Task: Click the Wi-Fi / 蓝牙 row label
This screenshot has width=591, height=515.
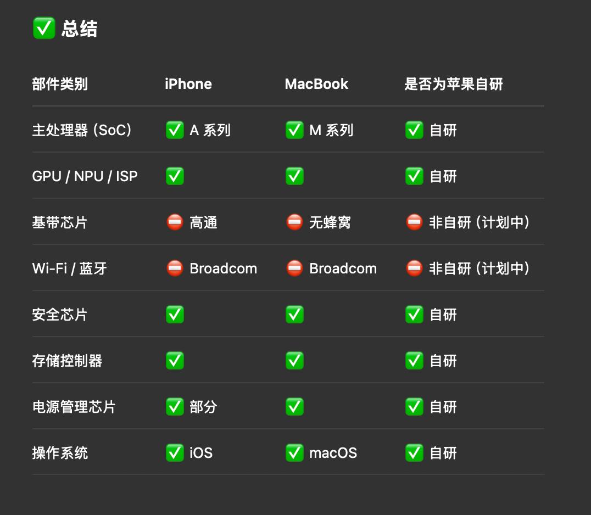Action: coord(69,268)
